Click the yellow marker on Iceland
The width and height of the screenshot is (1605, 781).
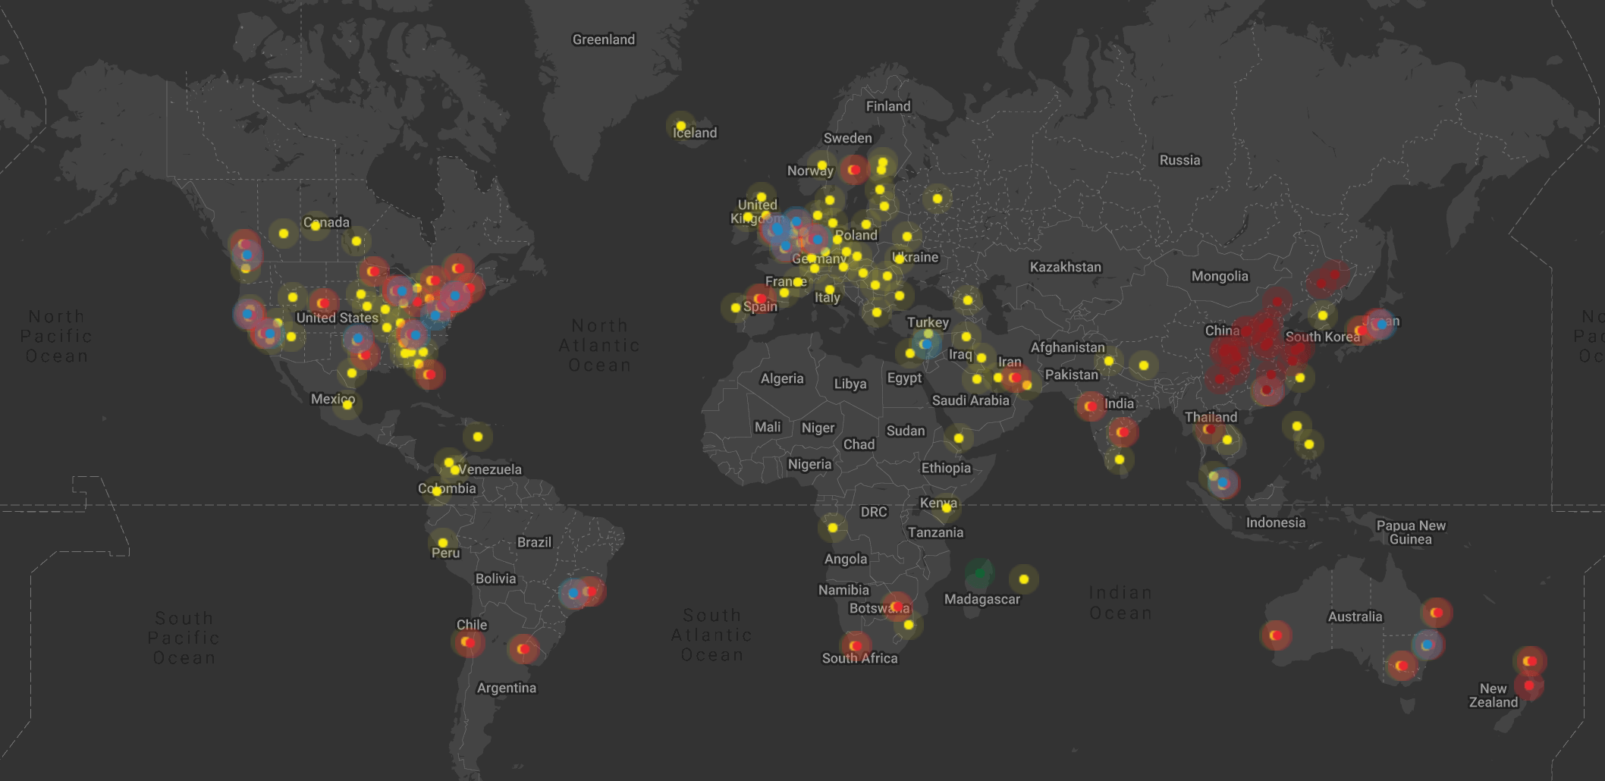click(680, 126)
